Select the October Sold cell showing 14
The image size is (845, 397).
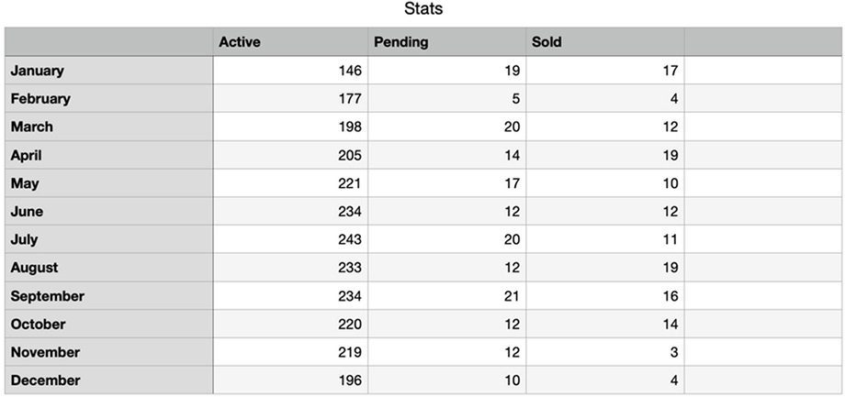point(605,324)
